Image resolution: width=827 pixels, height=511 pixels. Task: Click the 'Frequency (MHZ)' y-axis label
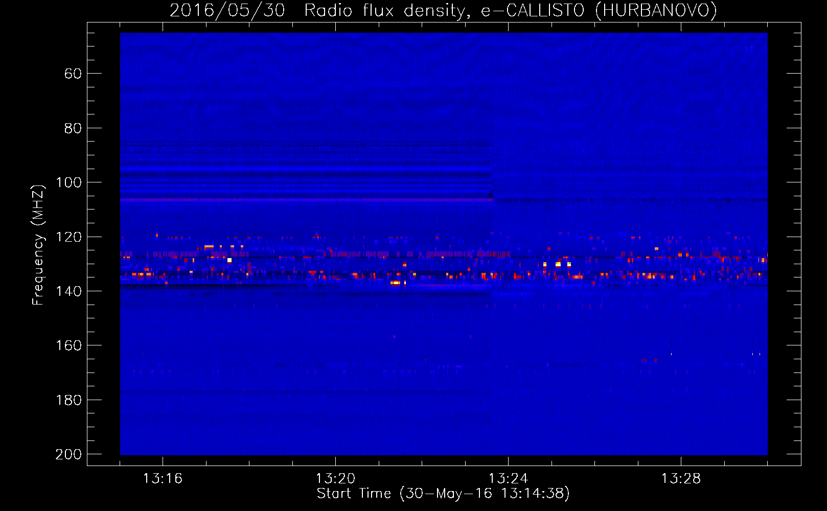click(x=38, y=245)
